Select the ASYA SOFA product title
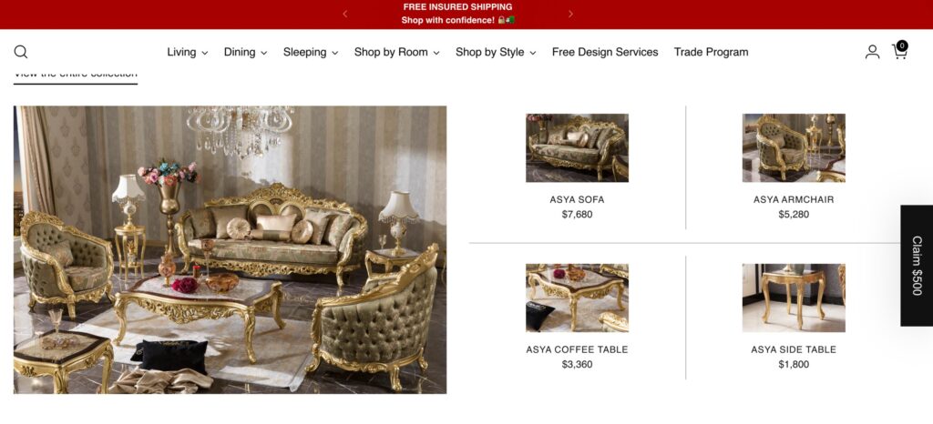The width and height of the screenshot is (933, 424). (577, 199)
